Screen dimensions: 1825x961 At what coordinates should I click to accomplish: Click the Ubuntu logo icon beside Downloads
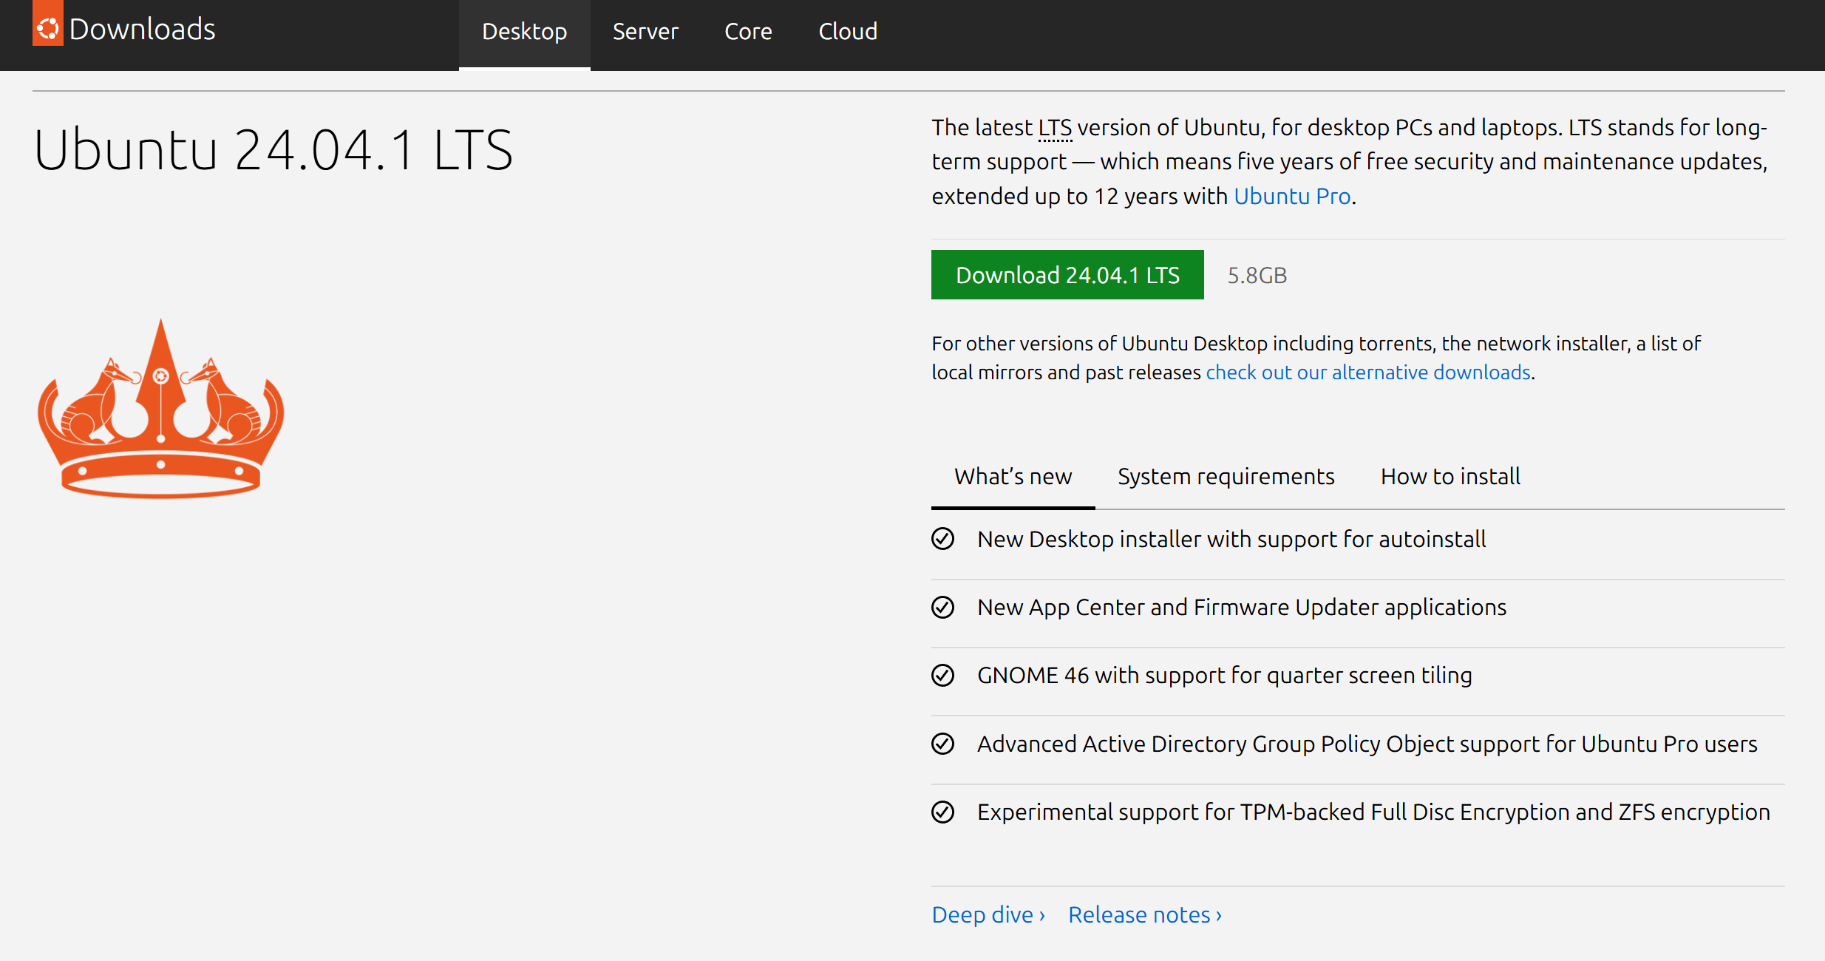(x=48, y=24)
